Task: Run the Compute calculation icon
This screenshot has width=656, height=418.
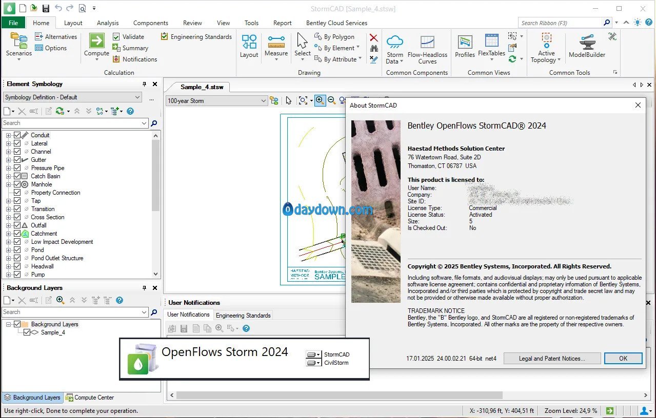Action: tap(96, 46)
